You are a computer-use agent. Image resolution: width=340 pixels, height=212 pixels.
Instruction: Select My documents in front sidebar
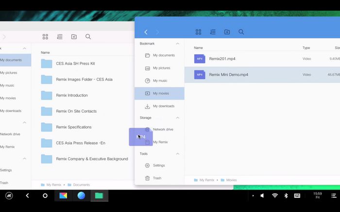point(163,55)
